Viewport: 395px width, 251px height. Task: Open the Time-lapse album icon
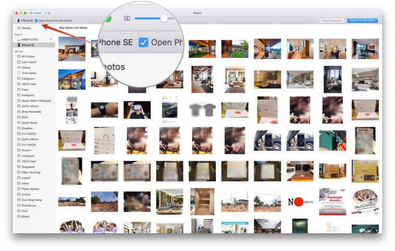[x=19, y=73]
